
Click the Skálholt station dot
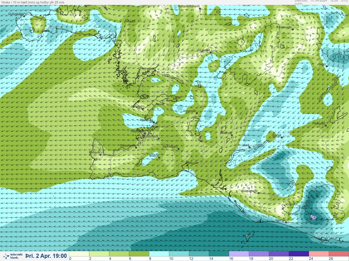click(232, 135)
